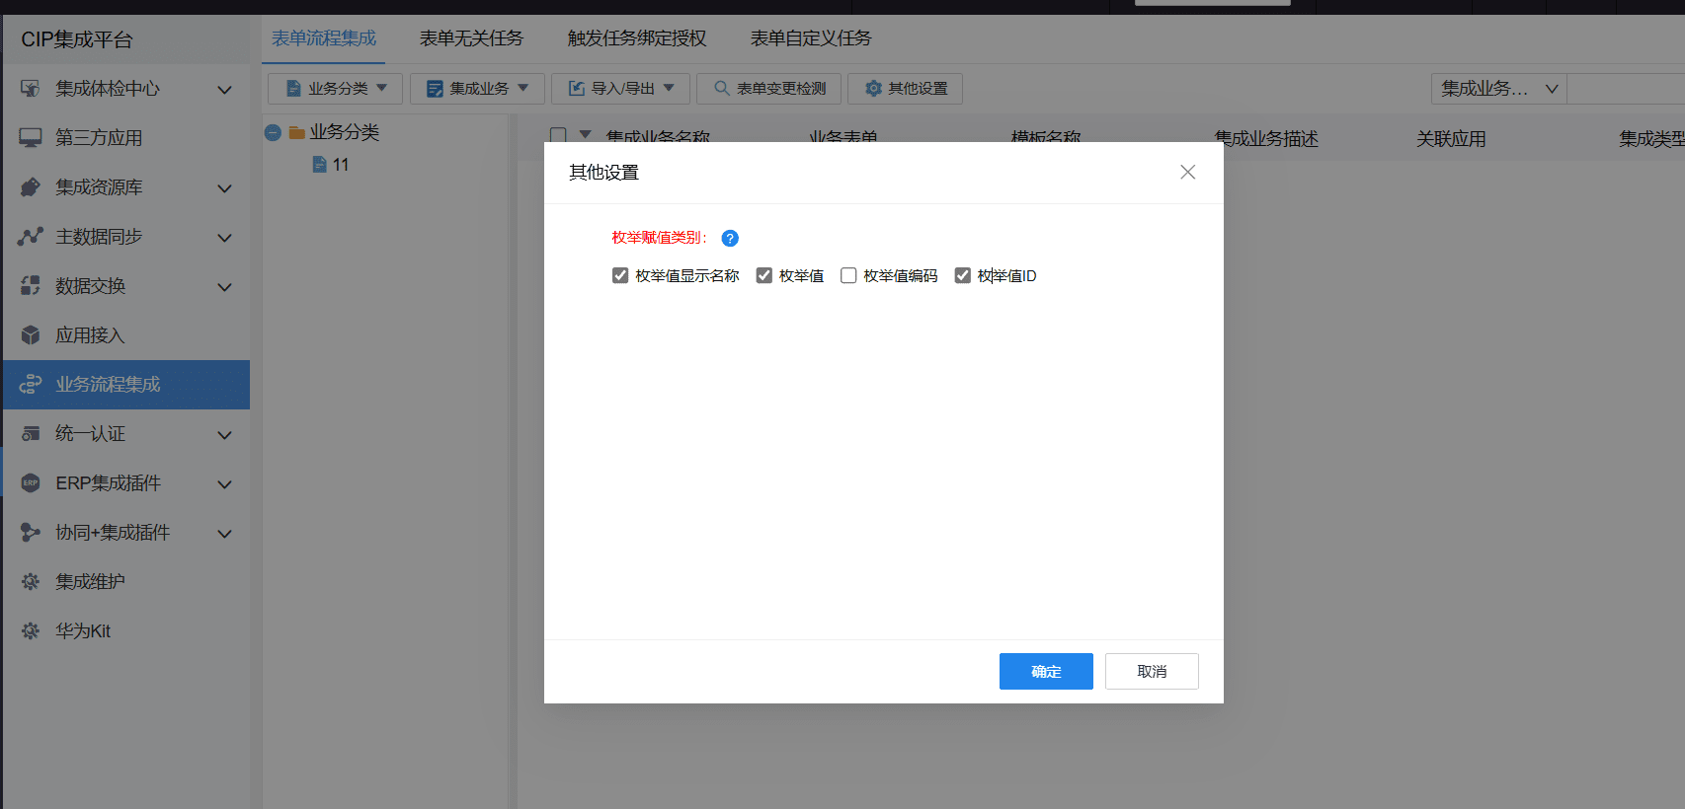Switch to the 表单无关任务 tab
1685x809 pixels.
(x=472, y=38)
